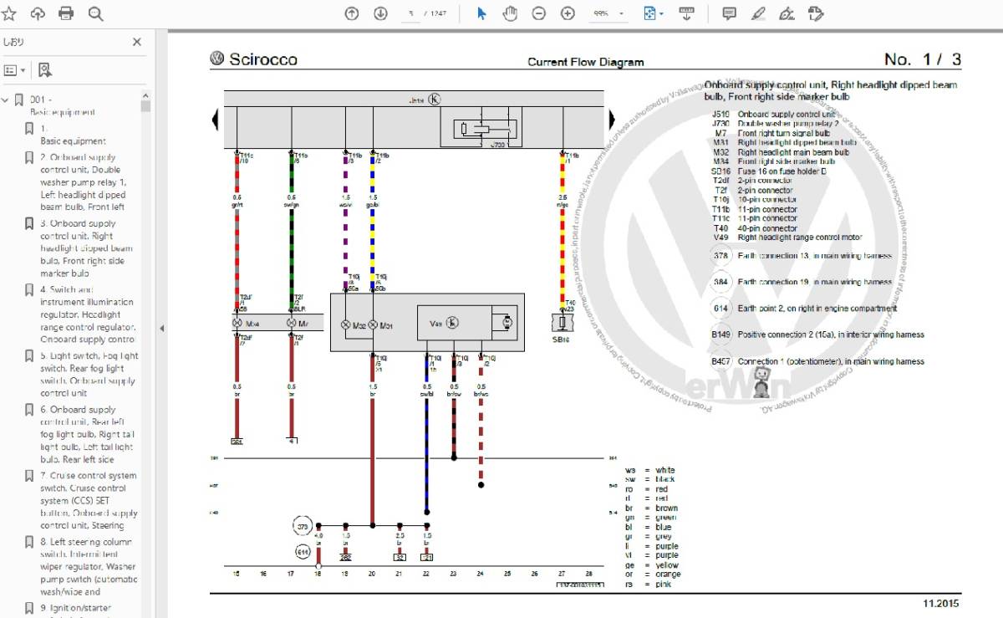Switch to the hand pan tool
The image size is (1003, 618).
tap(510, 13)
